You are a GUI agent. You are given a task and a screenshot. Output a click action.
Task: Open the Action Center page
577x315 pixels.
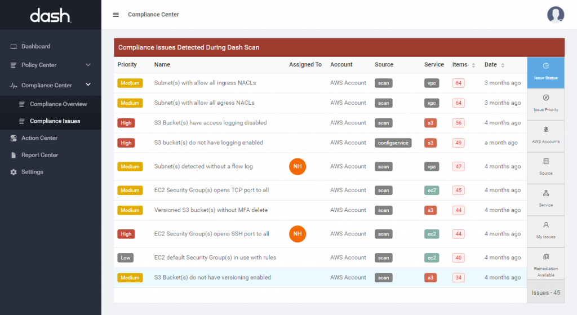[x=39, y=138]
